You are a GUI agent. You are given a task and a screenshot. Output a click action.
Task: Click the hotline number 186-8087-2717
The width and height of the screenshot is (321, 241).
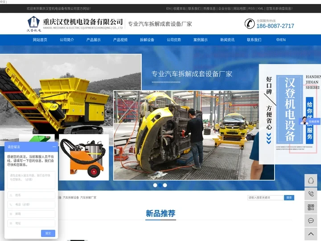tap(275, 26)
